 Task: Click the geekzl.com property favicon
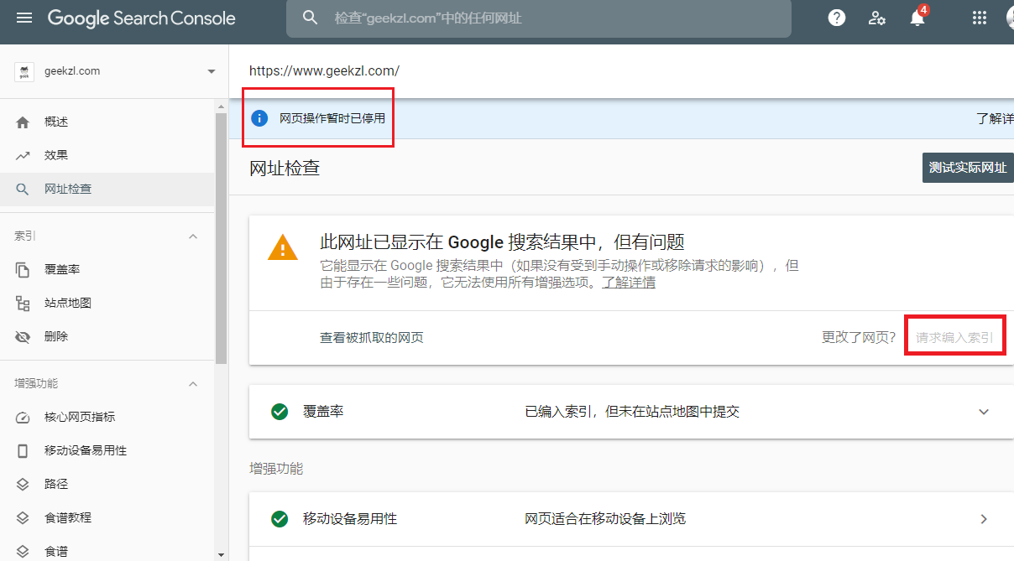24,71
